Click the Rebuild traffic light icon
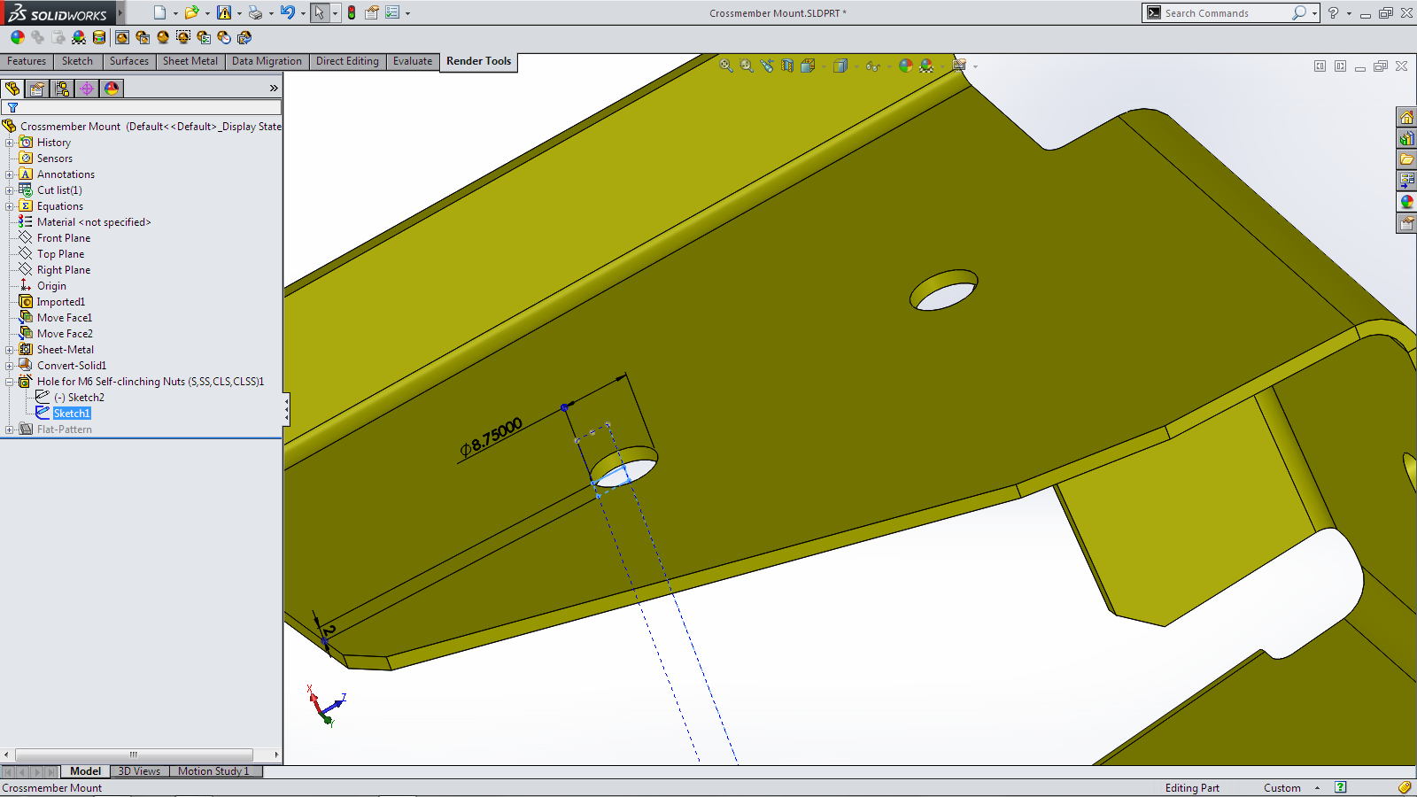Screen dimensions: 1417x797 [x=352, y=12]
